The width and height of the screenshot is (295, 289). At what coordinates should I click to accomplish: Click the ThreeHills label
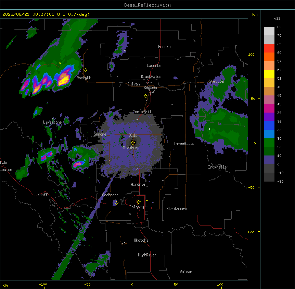coord(184,143)
